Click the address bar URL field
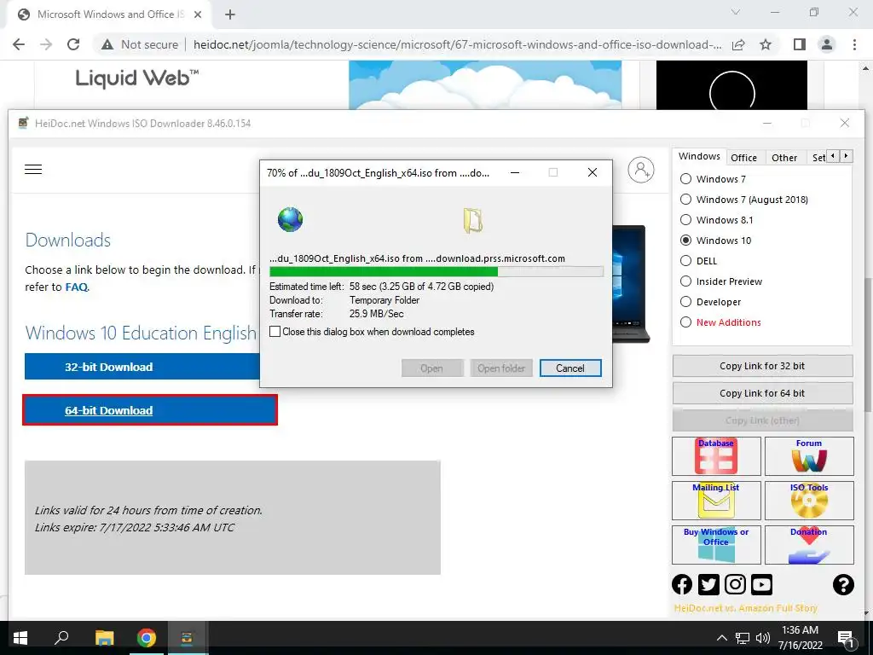 [457, 44]
